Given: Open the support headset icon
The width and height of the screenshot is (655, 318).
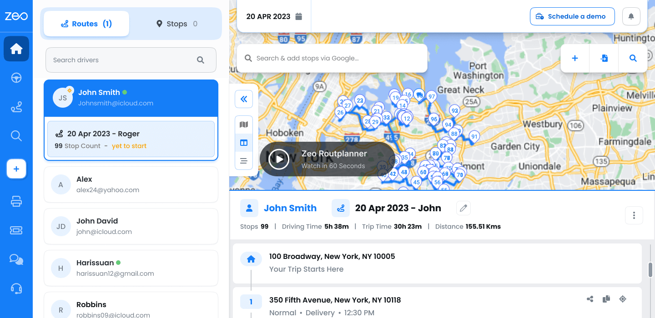Looking at the screenshot, I should point(16,288).
